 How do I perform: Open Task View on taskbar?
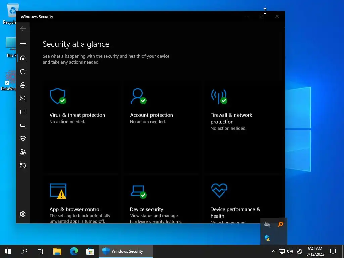click(40, 251)
